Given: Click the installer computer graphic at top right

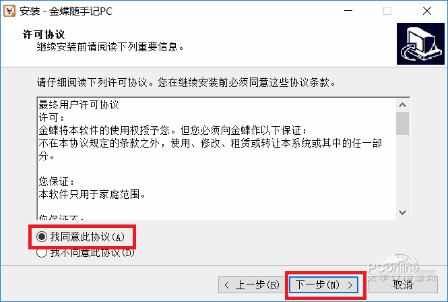Looking at the screenshot, I should pyautogui.click(x=420, y=44).
